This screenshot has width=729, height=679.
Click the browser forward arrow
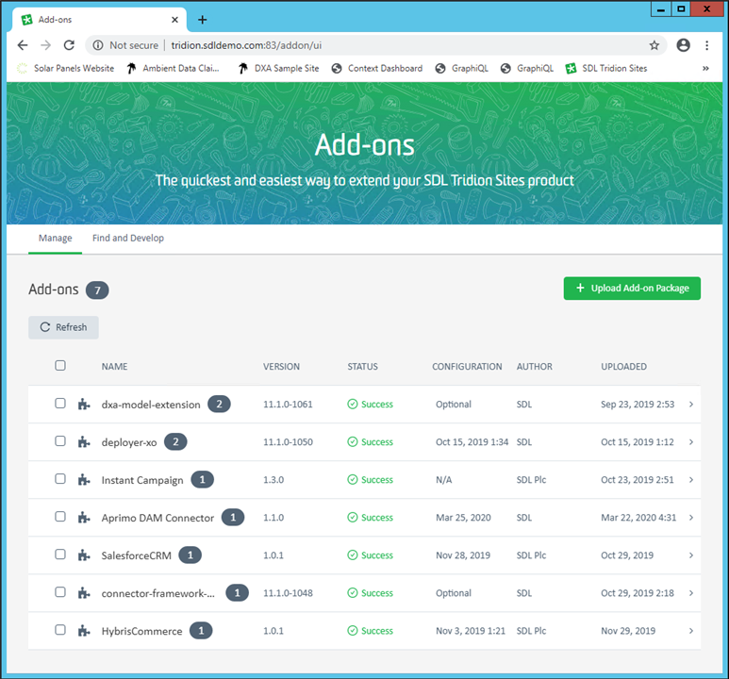(x=45, y=45)
